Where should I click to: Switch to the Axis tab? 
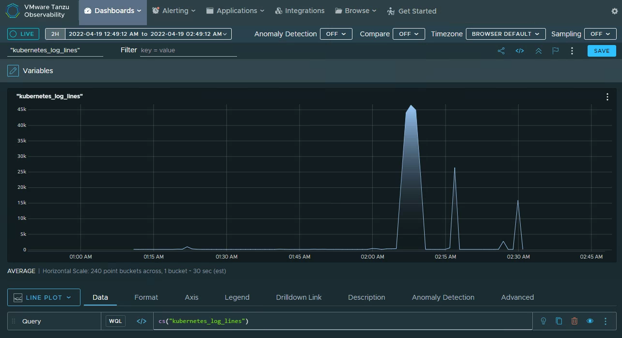pyautogui.click(x=191, y=297)
